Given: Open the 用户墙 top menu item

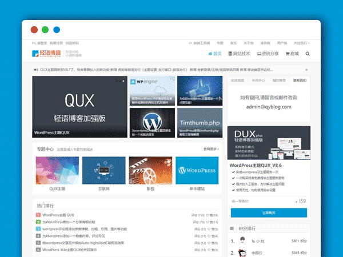Looking at the screenshot, I should click(x=282, y=43).
